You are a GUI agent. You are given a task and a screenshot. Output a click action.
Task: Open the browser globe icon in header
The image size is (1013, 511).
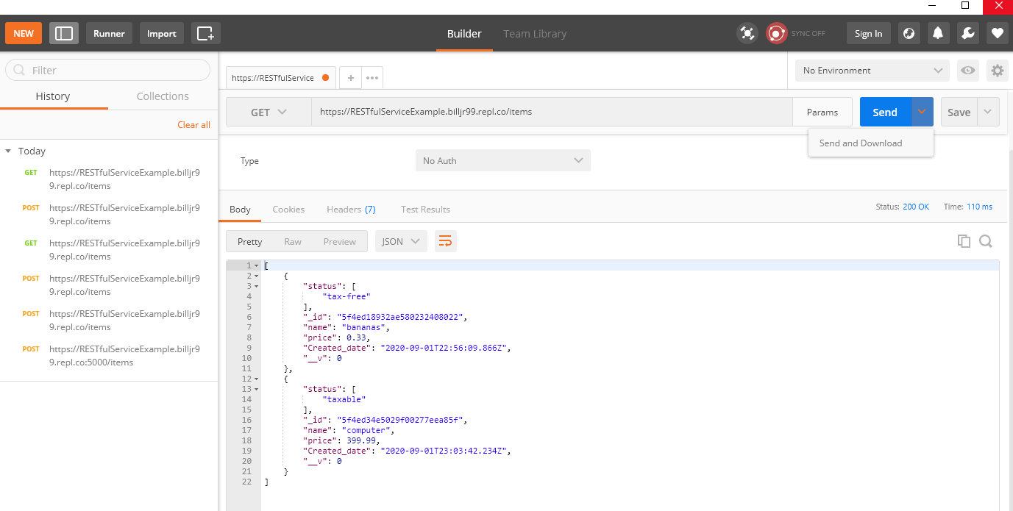point(909,33)
